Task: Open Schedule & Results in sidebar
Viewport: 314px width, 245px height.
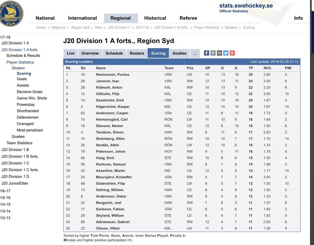Action: (23, 55)
